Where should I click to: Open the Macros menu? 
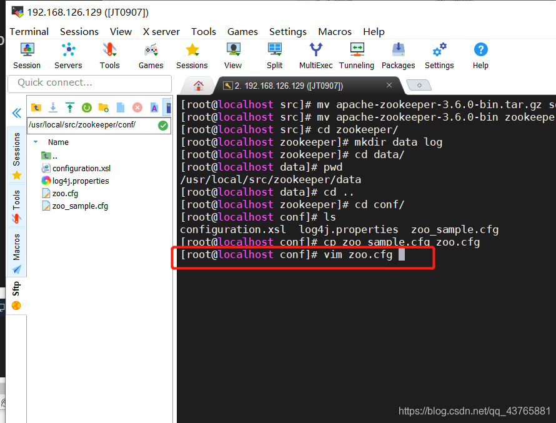[x=335, y=32]
